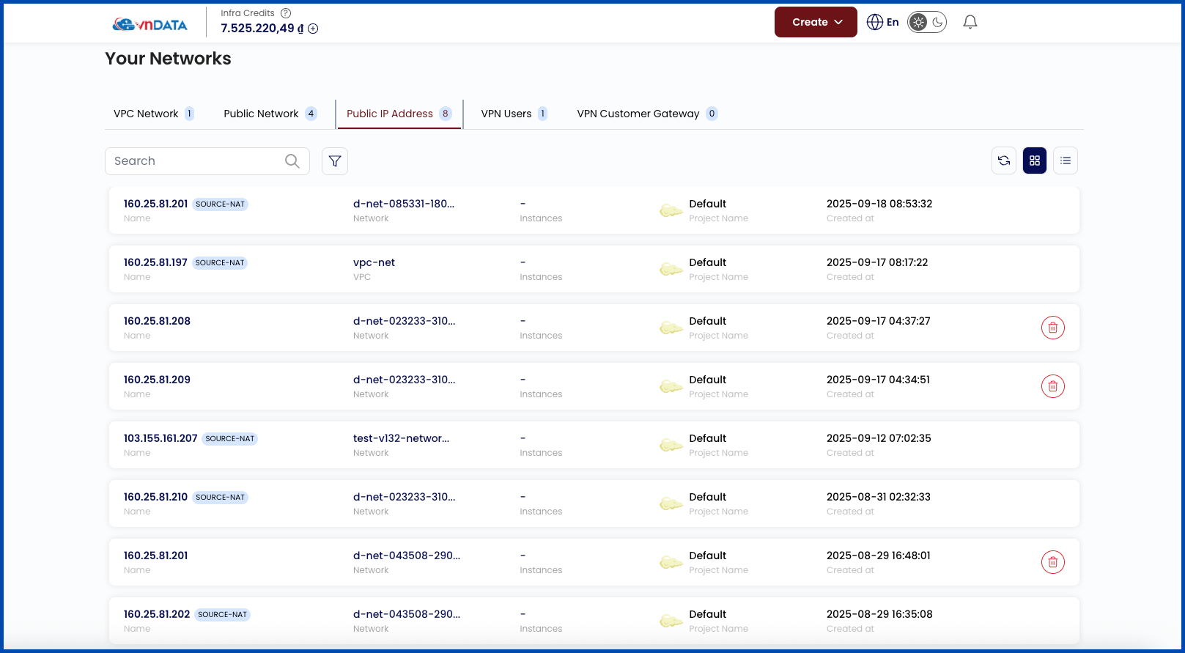Click timestamp 2025-08-29 16:35:08
This screenshot has height=653, width=1185.
click(x=879, y=614)
